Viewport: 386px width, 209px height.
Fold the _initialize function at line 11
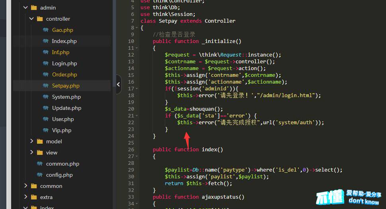pyautogui.click(x=137, y=48)
